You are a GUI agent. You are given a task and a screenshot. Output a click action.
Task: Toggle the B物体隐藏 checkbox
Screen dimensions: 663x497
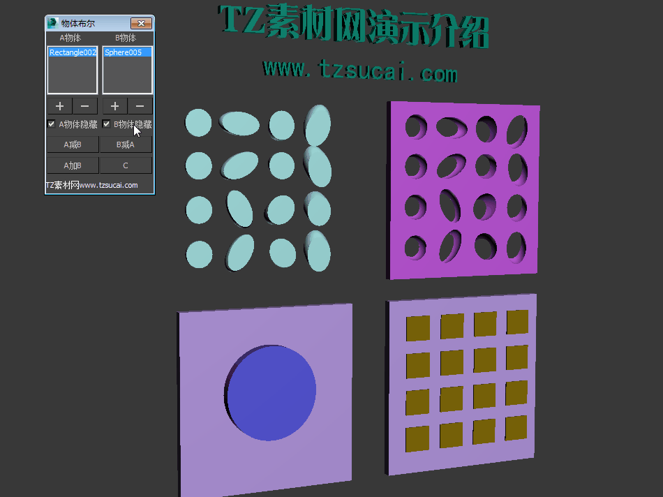click(106, 124)
